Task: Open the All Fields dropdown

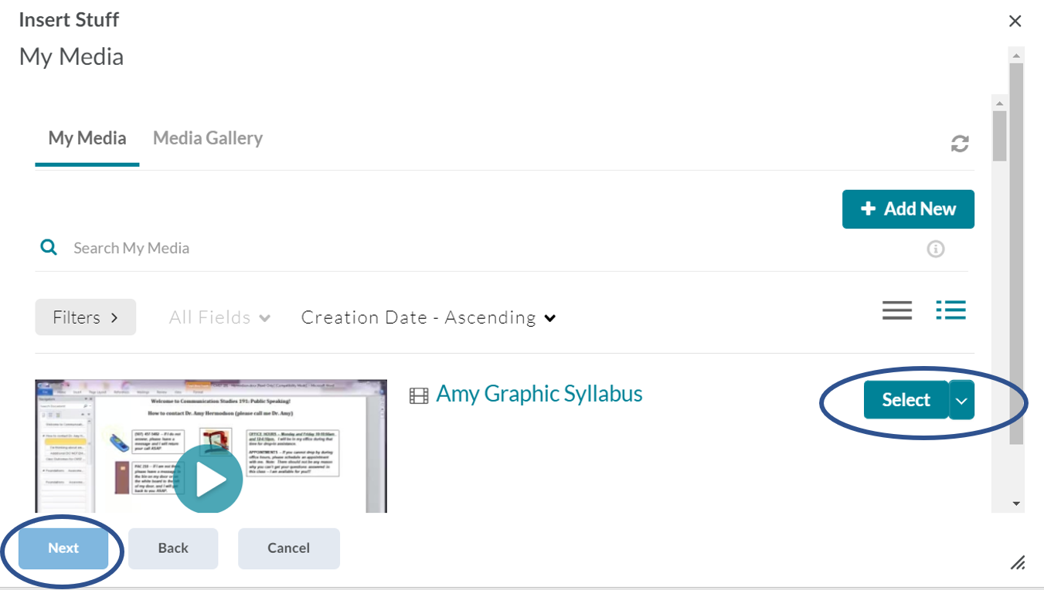Action: 220,317
